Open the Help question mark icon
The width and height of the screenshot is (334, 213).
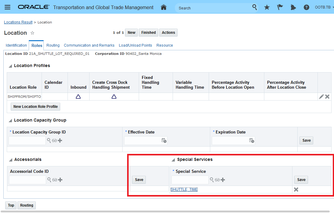coord(306,7)
